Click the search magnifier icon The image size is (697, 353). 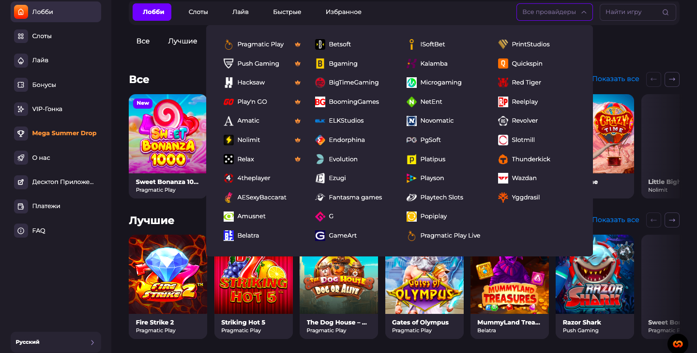(666, 12)
